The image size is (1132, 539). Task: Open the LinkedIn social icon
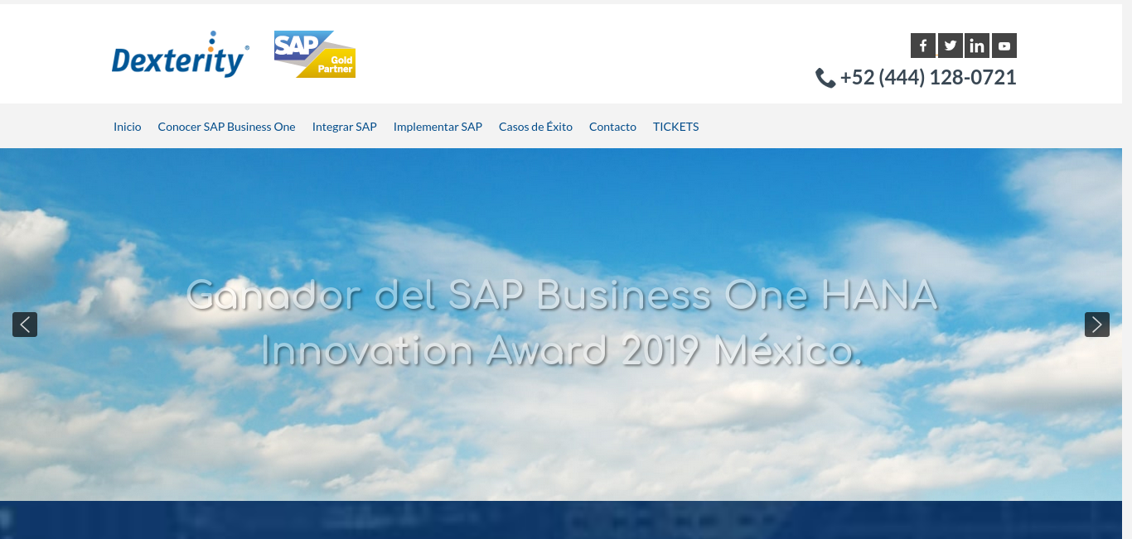(977, 46)
